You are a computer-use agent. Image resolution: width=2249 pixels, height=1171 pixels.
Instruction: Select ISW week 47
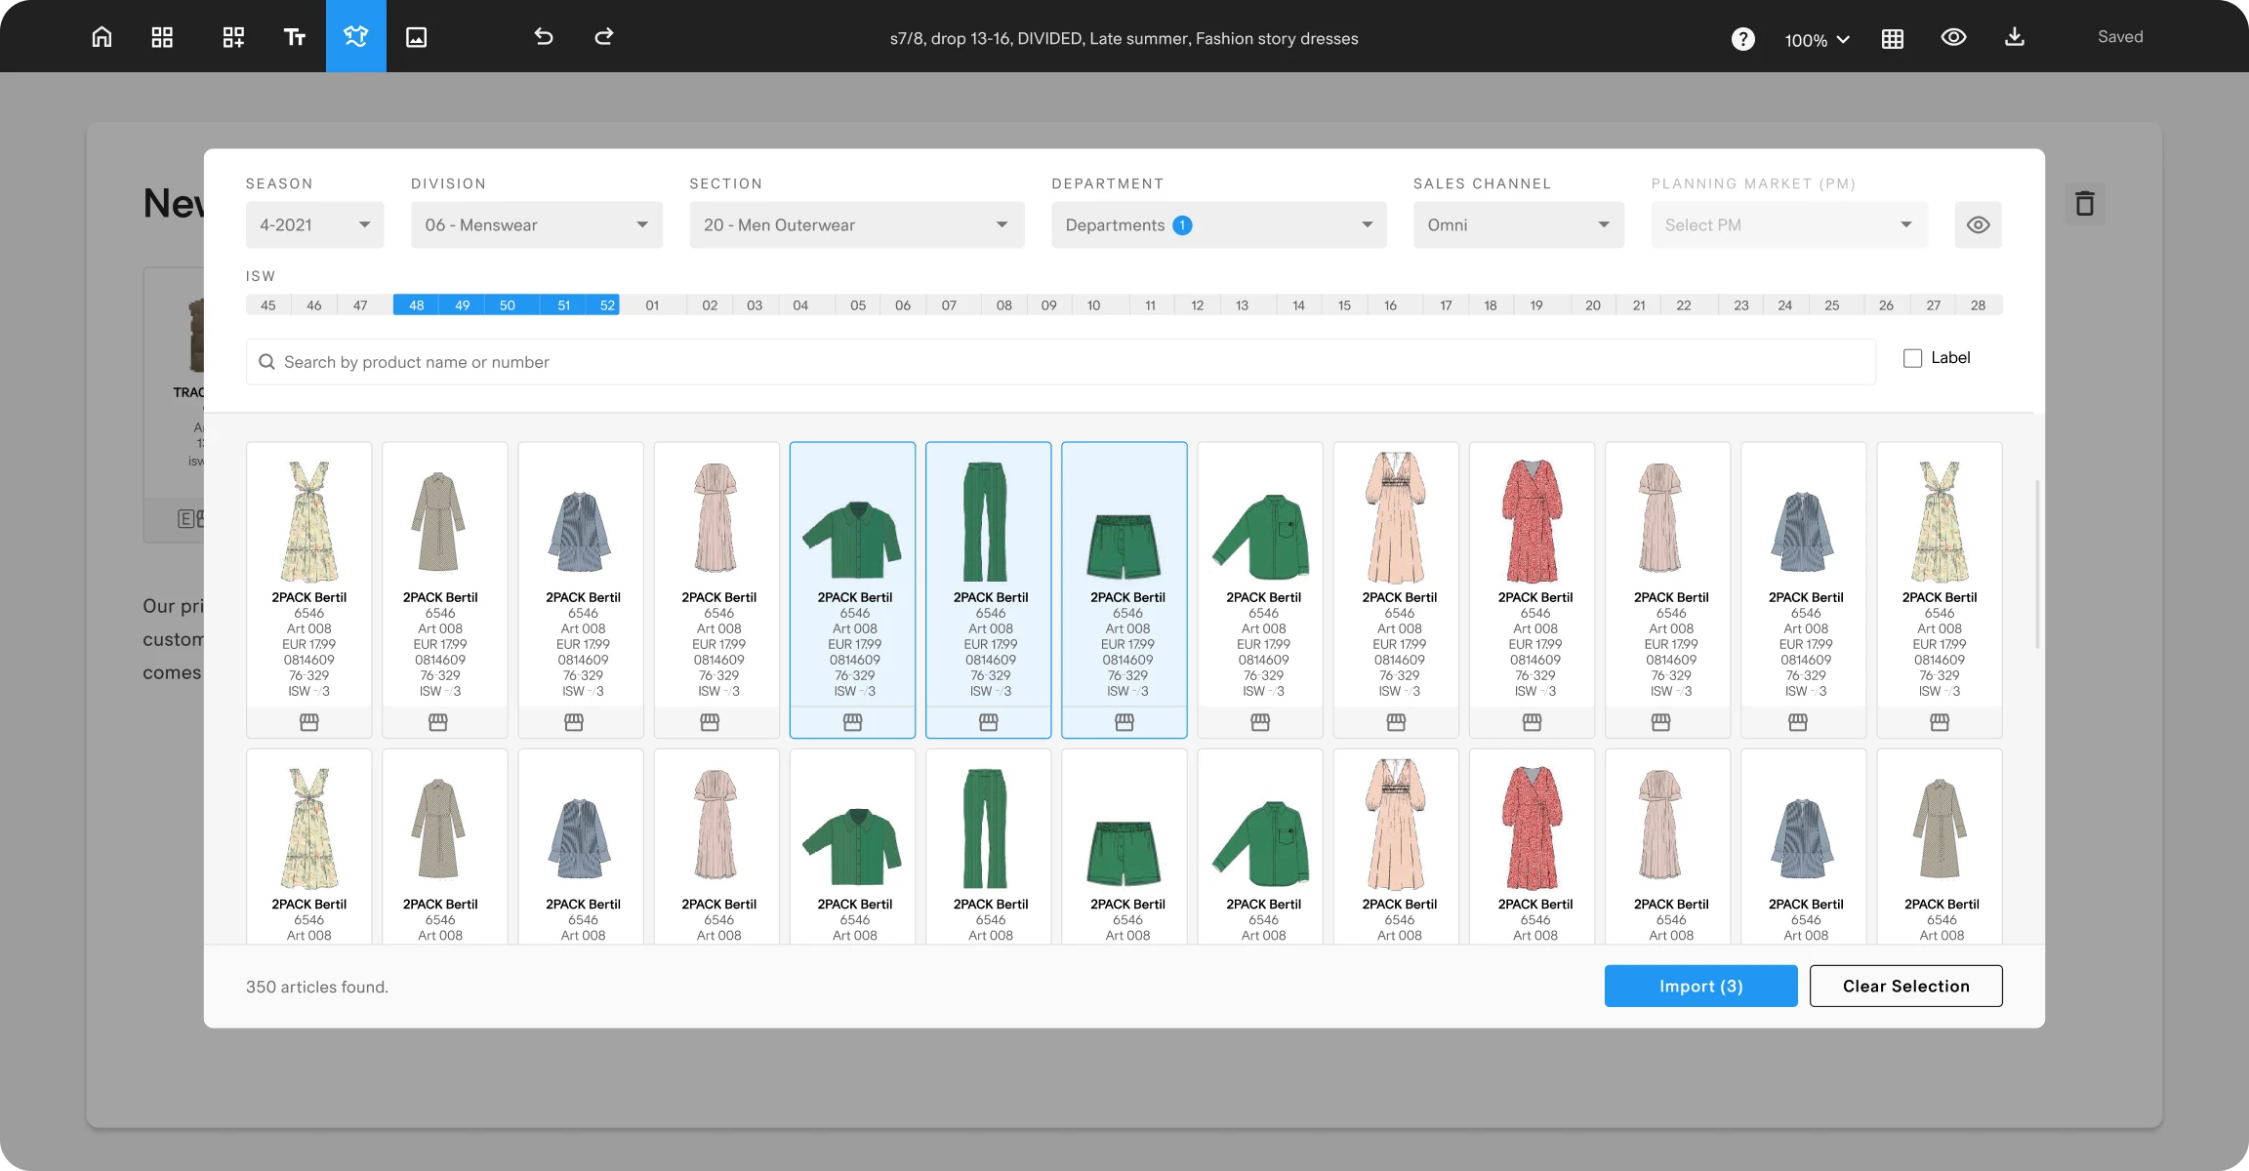[360, 305]
